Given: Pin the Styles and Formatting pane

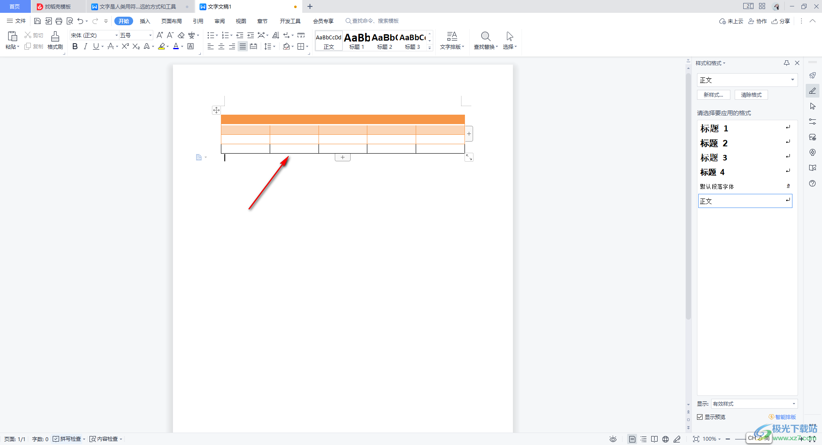Looking at the screenshot, I should click(786, 63).
